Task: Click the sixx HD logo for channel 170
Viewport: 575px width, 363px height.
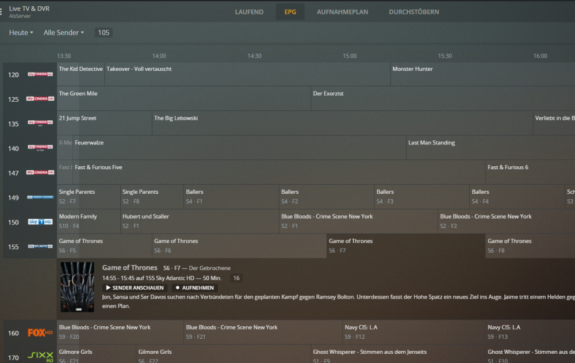Action: click(x=40, y=357)
